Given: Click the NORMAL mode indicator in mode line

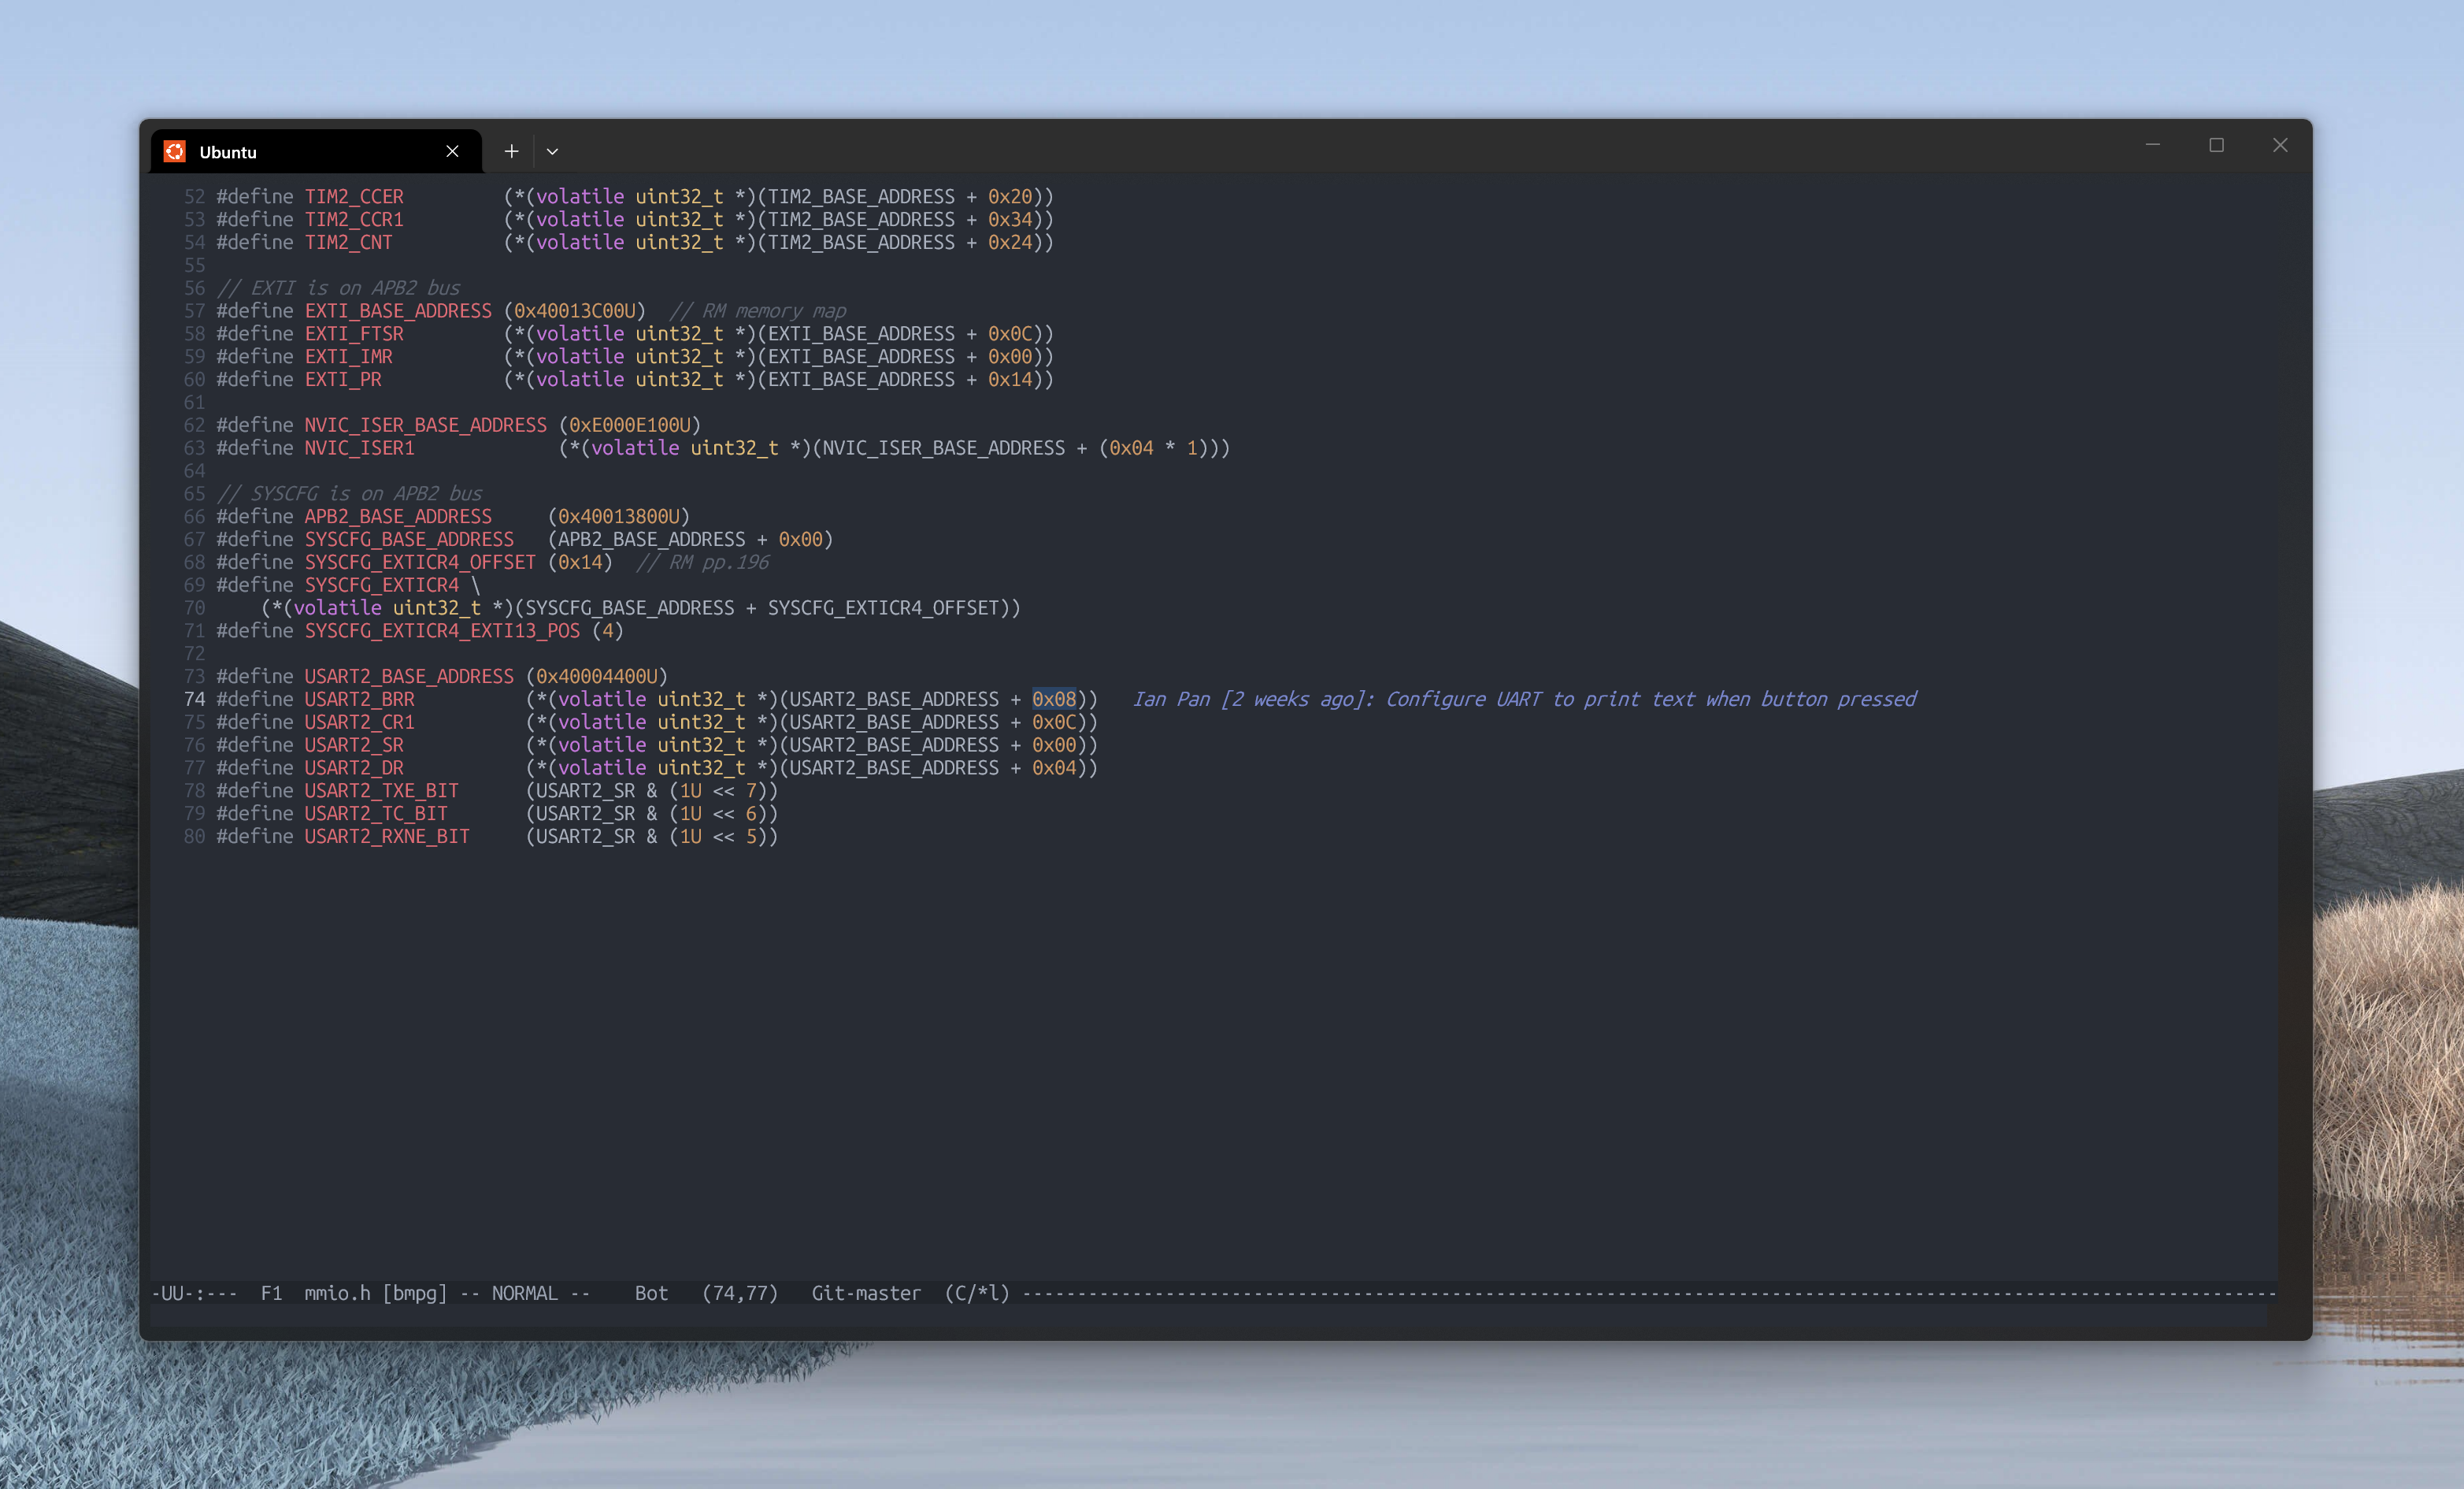Looking at the screenshot, I should (x=525, y=1294).
